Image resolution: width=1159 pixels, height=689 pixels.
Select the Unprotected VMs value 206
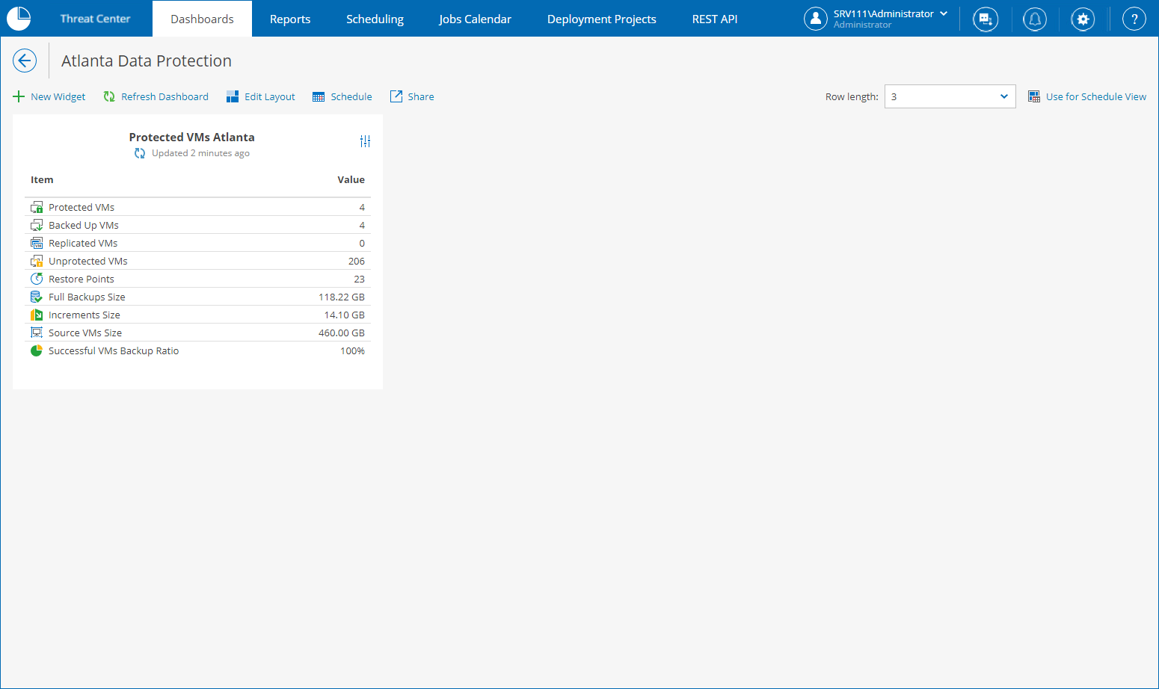tap(357, 261)
